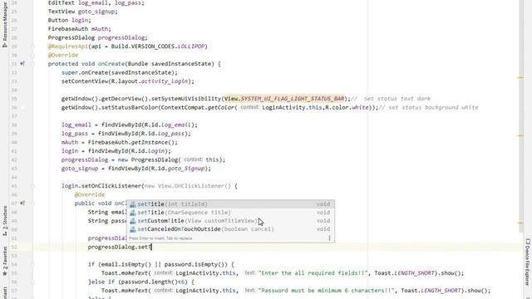532x299 pixels.
Task: Click getInstance in FirebaseAuth line
Action: coord(150,142)
